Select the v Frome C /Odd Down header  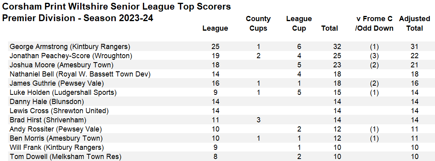pyautogui.click(x=374, y=24)
